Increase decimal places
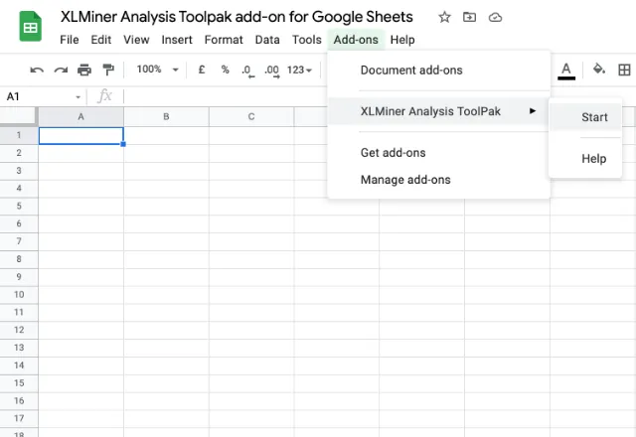This screenshot has width=636, height=437. pyautogui.click(x=272, y=71)
